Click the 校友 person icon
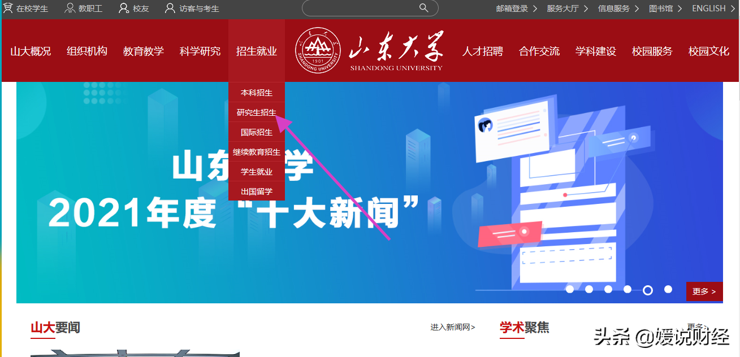Viewport: 740px width, 357px height. tap(123, 8)
